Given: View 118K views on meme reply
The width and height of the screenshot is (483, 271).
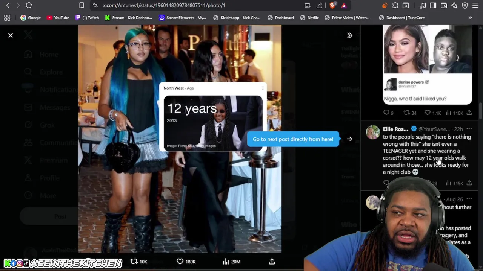Looking at the screenshot, I should tap(454, 113).
